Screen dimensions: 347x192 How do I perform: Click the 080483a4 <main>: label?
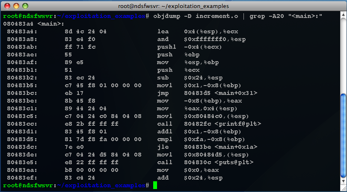[34, 24]
